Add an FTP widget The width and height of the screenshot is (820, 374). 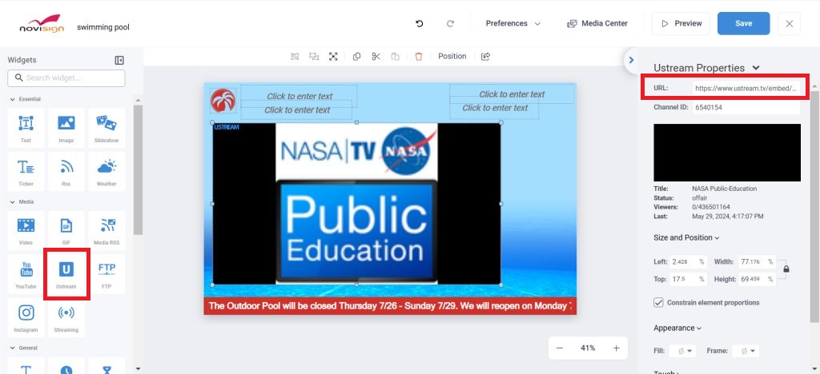pos(107,274)
